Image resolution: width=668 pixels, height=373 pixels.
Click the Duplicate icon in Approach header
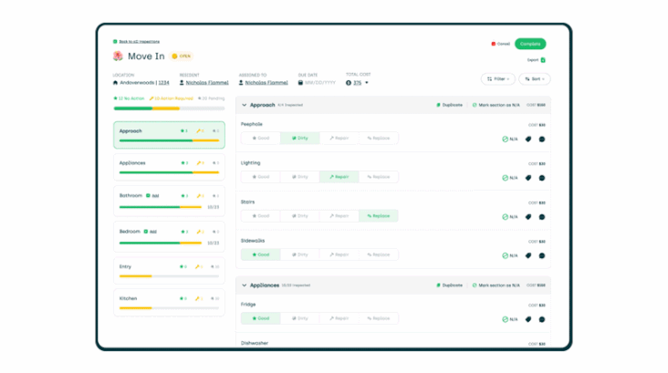pos(438,105)
